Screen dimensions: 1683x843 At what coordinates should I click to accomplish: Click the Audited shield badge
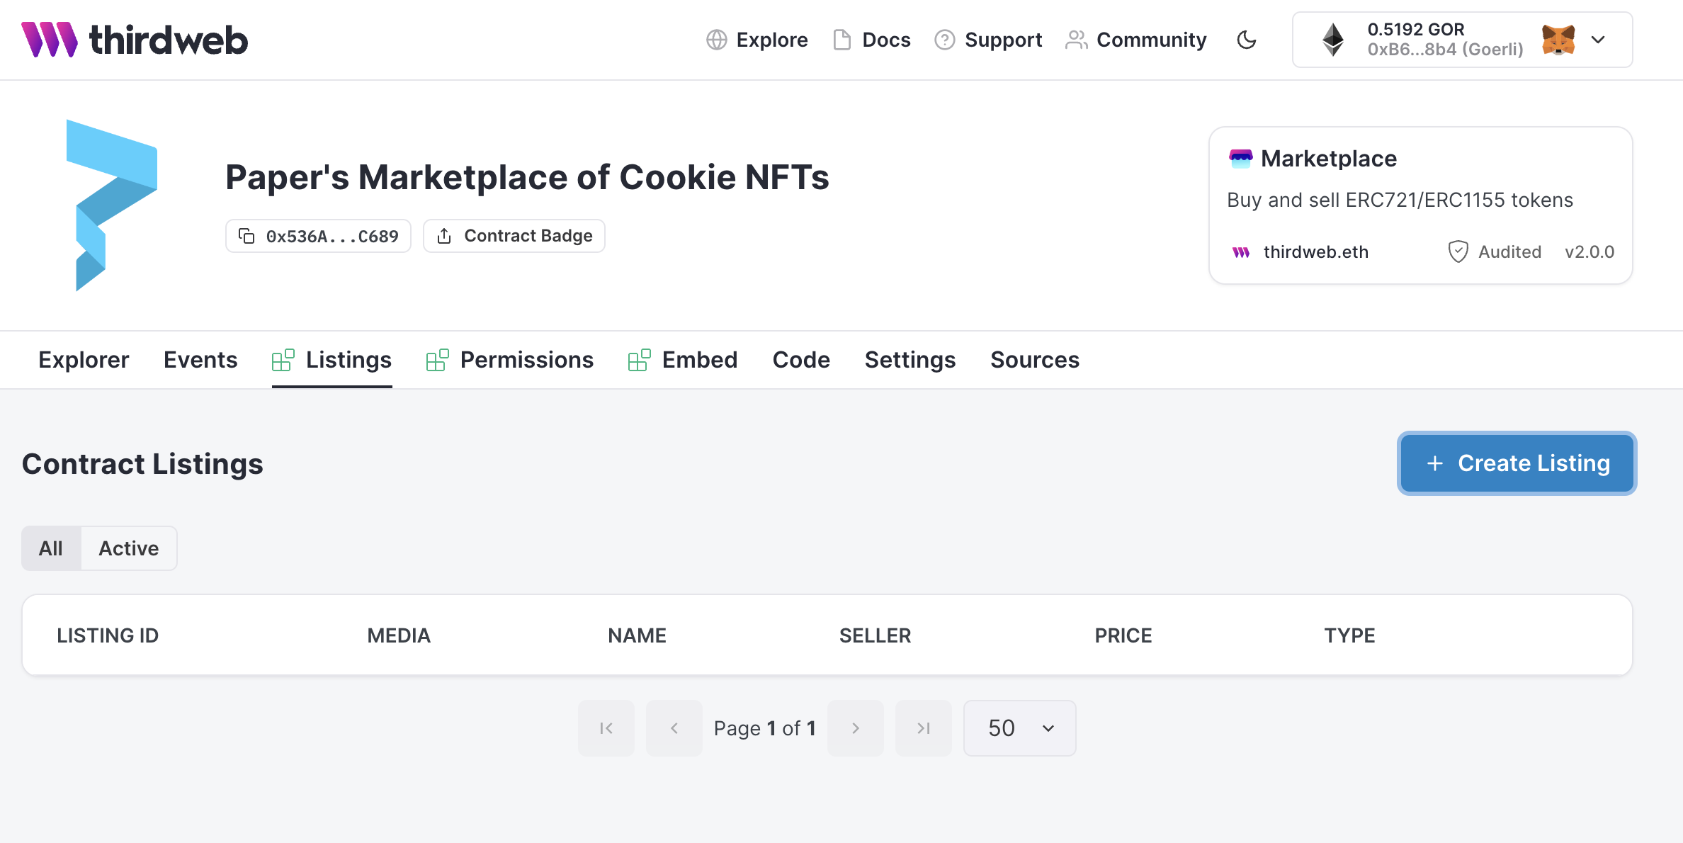[1495, 251]
